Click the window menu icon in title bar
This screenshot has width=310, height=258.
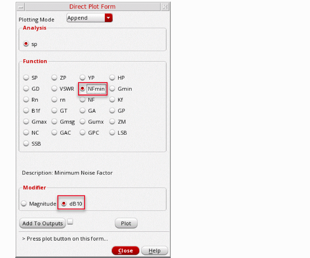coord(21,7)
